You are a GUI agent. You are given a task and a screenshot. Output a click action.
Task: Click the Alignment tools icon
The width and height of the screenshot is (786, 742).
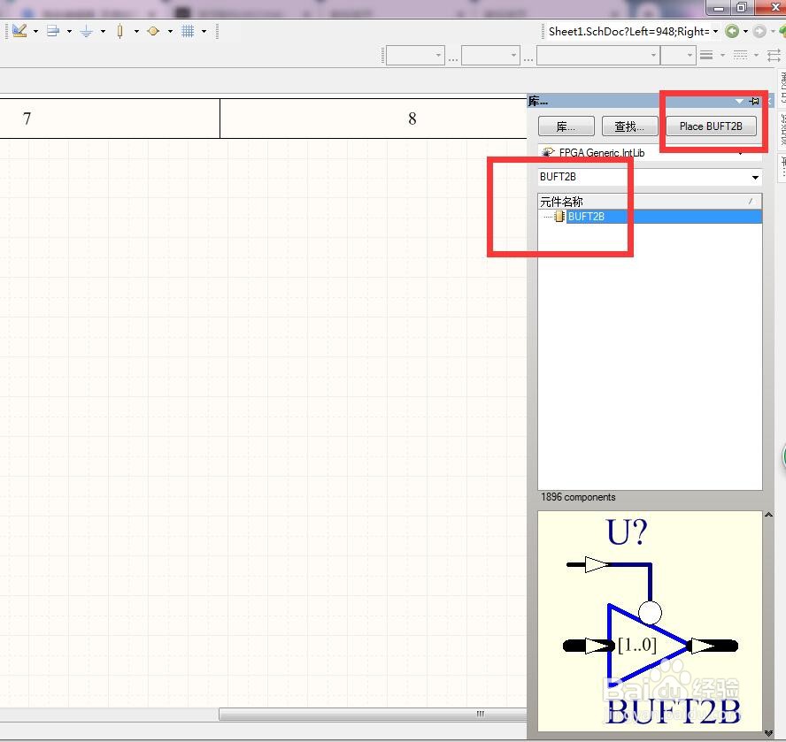pyautogui.click(x=52, y=31)
